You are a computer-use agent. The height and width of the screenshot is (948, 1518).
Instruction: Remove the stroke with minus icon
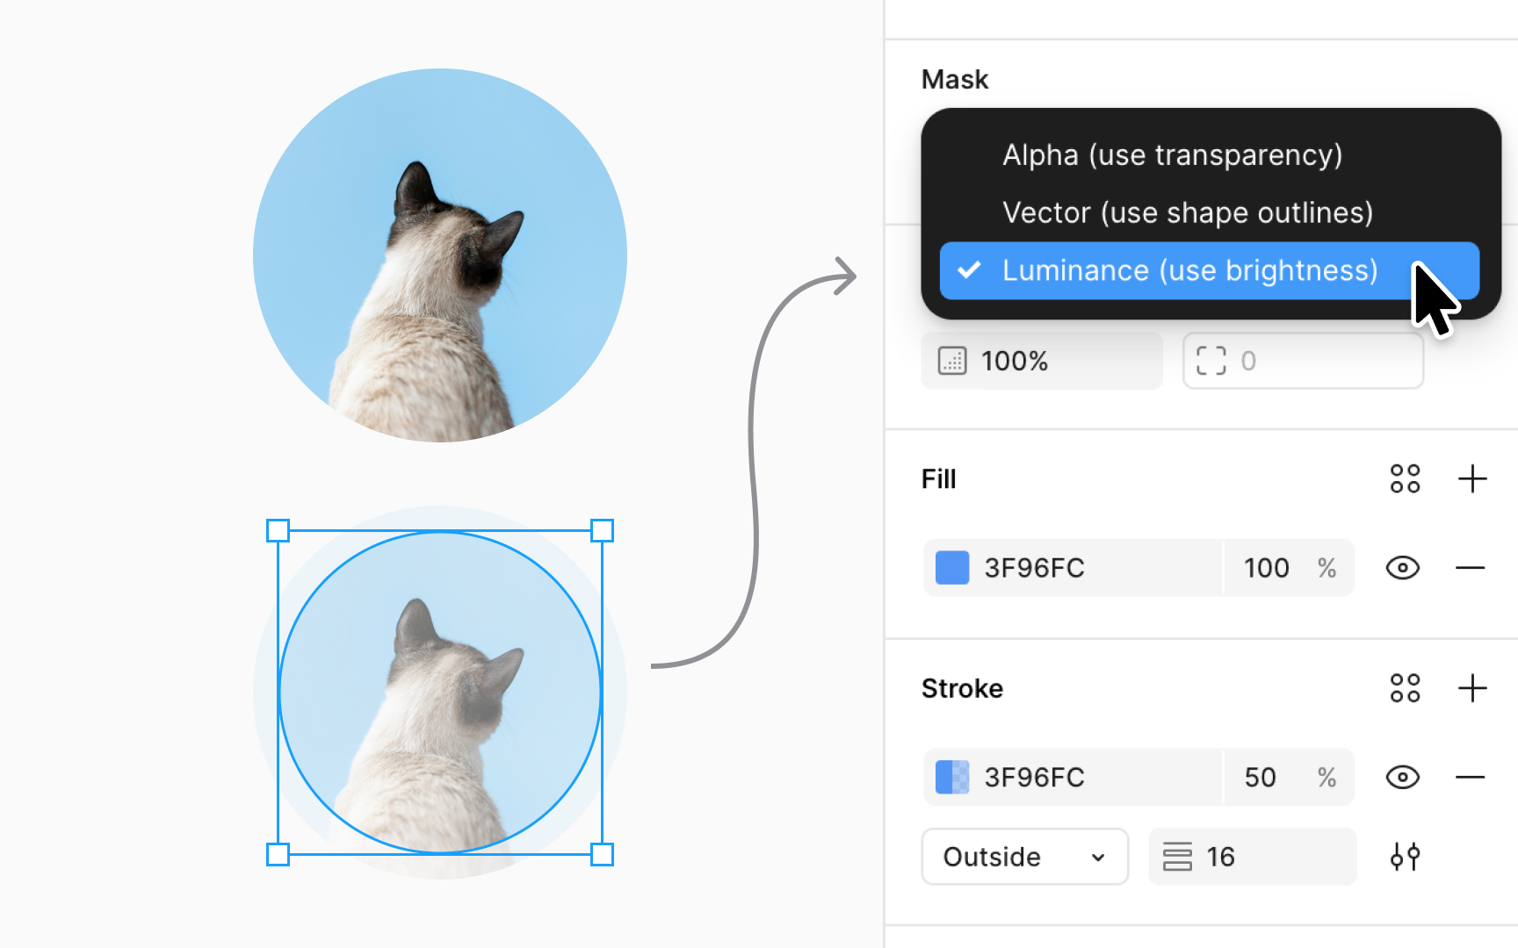tap(1470, 777)
